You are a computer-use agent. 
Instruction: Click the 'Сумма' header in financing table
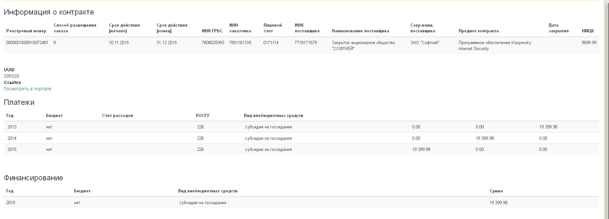point(496,191)
